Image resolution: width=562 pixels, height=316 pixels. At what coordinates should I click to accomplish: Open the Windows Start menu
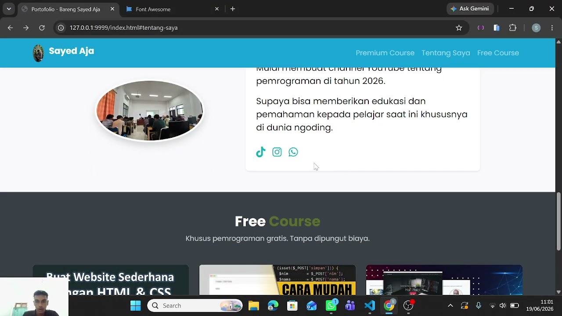coord(136,305)
